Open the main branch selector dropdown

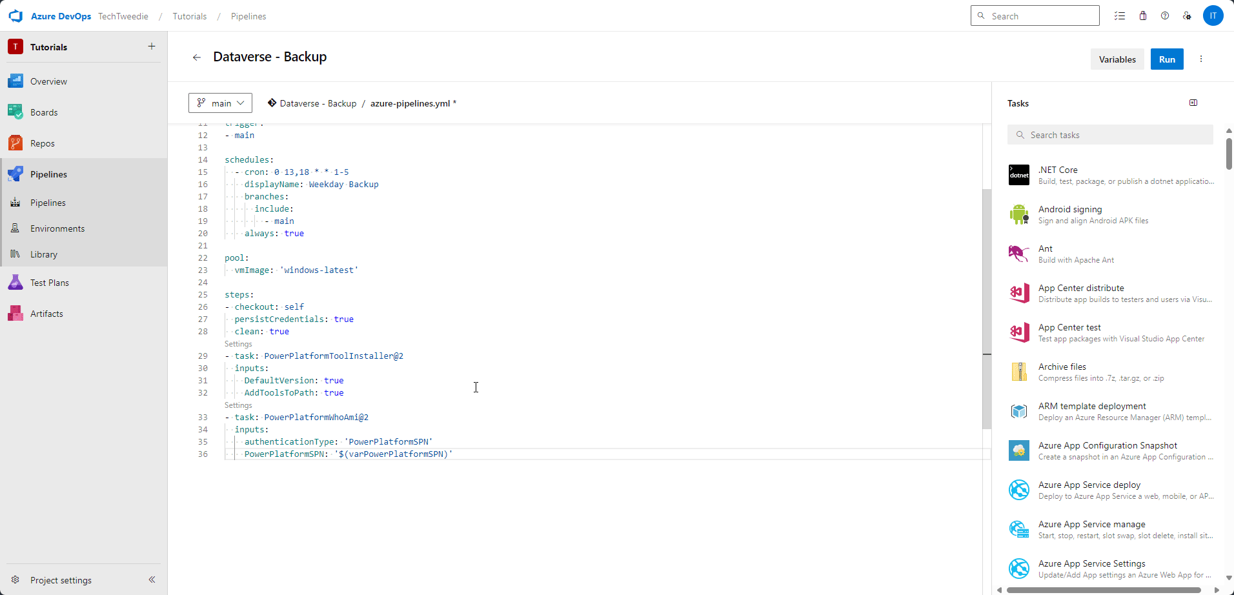(x=219, y=103)
